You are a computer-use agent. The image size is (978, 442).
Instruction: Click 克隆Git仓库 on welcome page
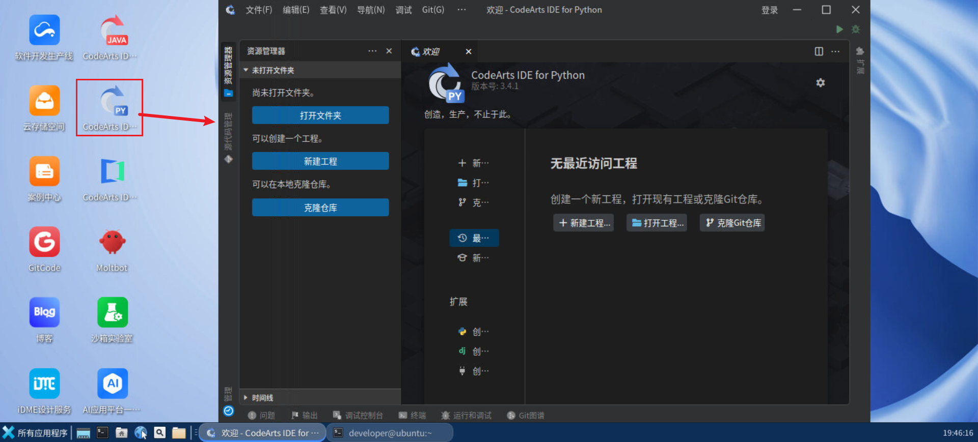click(732, 223)
